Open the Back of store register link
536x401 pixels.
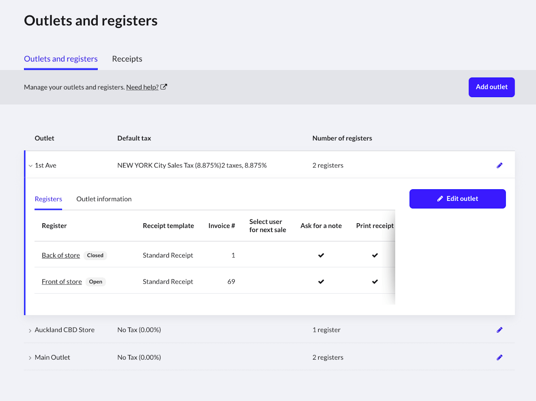coord(61,255)
